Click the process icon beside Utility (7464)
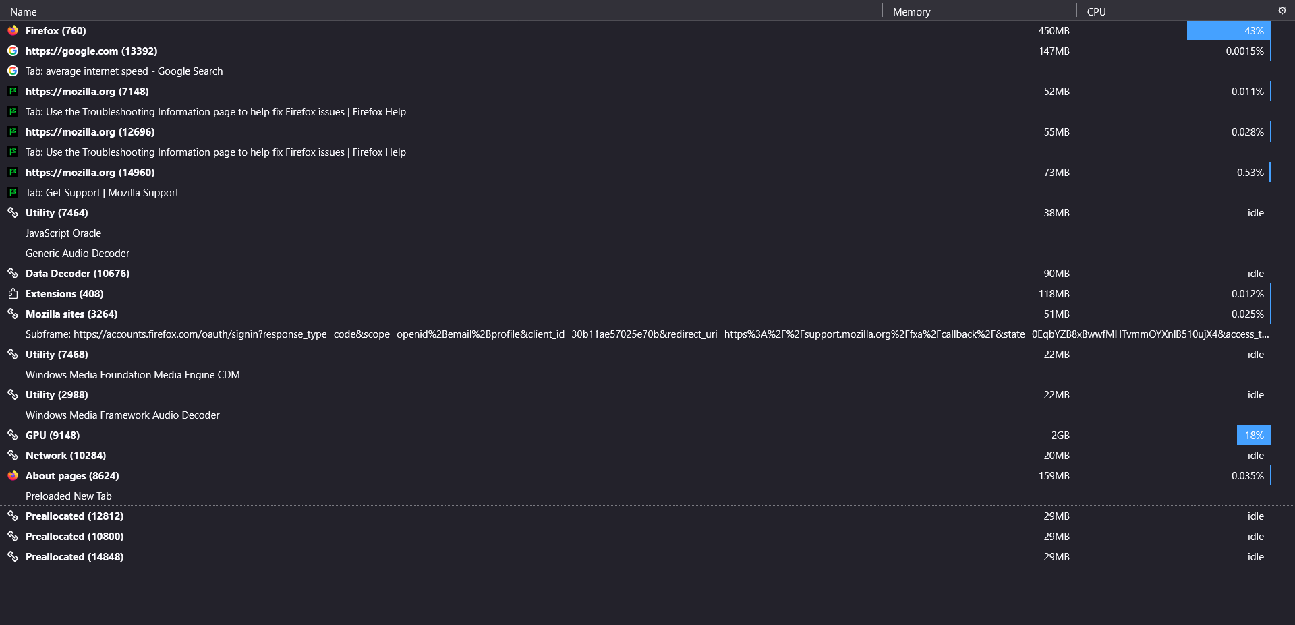This screenshot has height=625, width=1295. click(13, 212)
